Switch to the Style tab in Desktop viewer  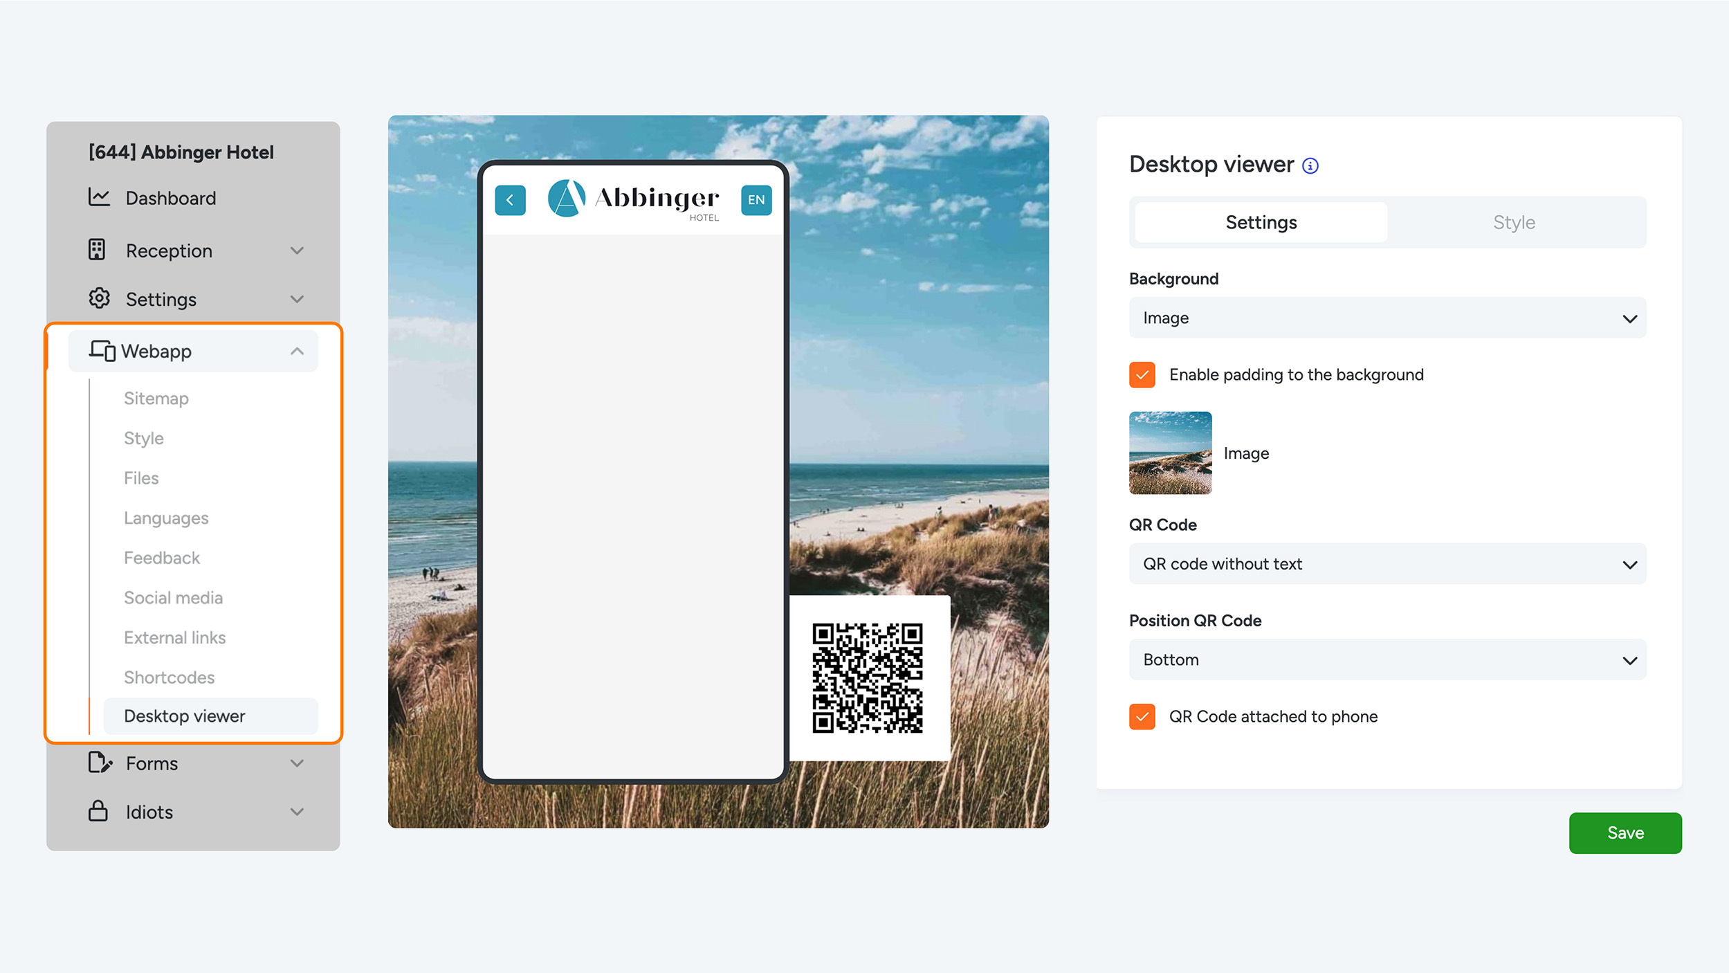point(1514,222)
